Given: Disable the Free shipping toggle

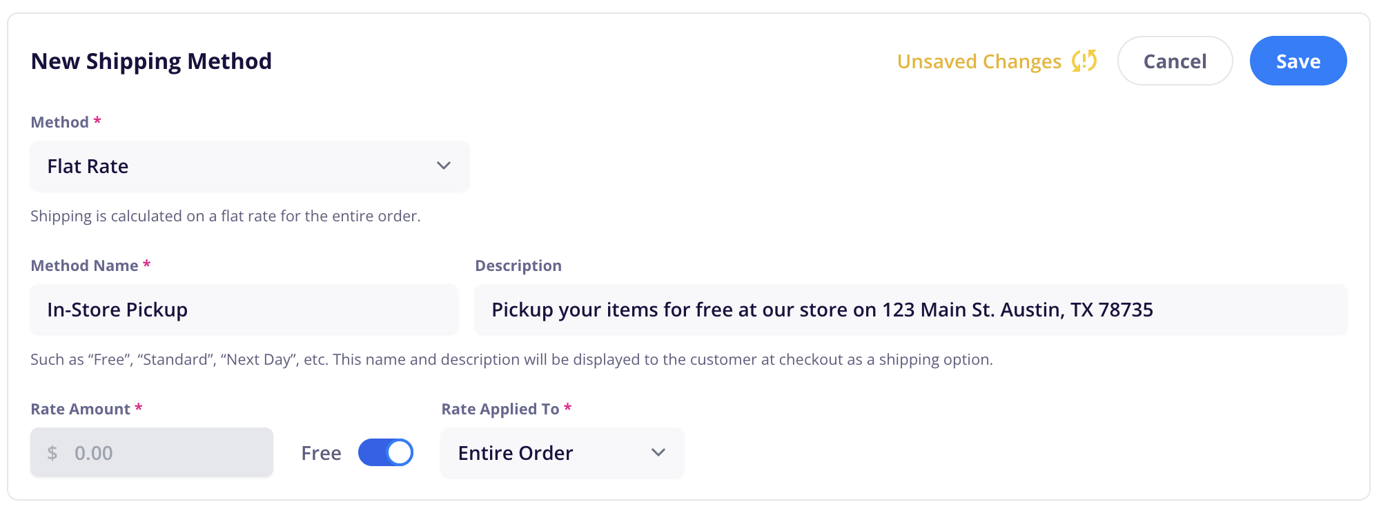Looking at the screenshot, I should tap(386, 452).
